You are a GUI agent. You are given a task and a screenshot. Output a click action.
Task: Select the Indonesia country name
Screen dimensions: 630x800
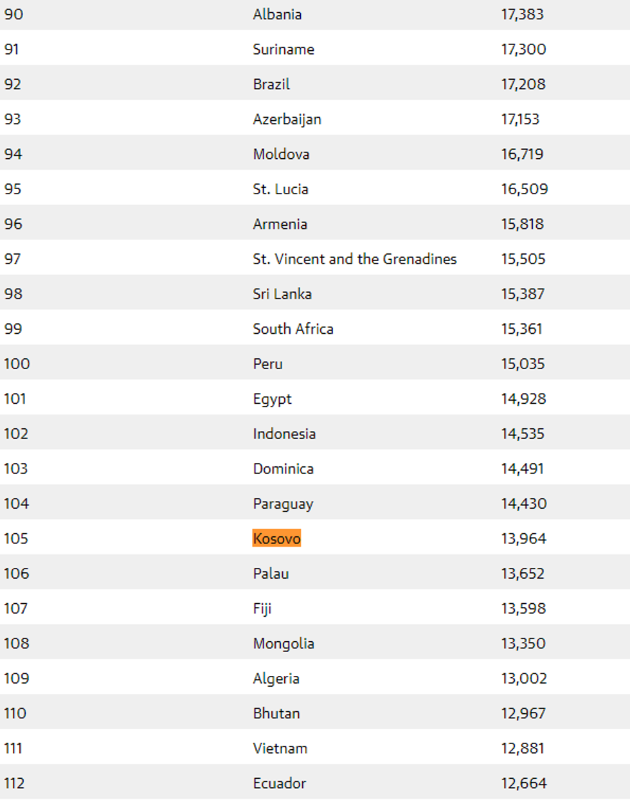pos(284,433)
